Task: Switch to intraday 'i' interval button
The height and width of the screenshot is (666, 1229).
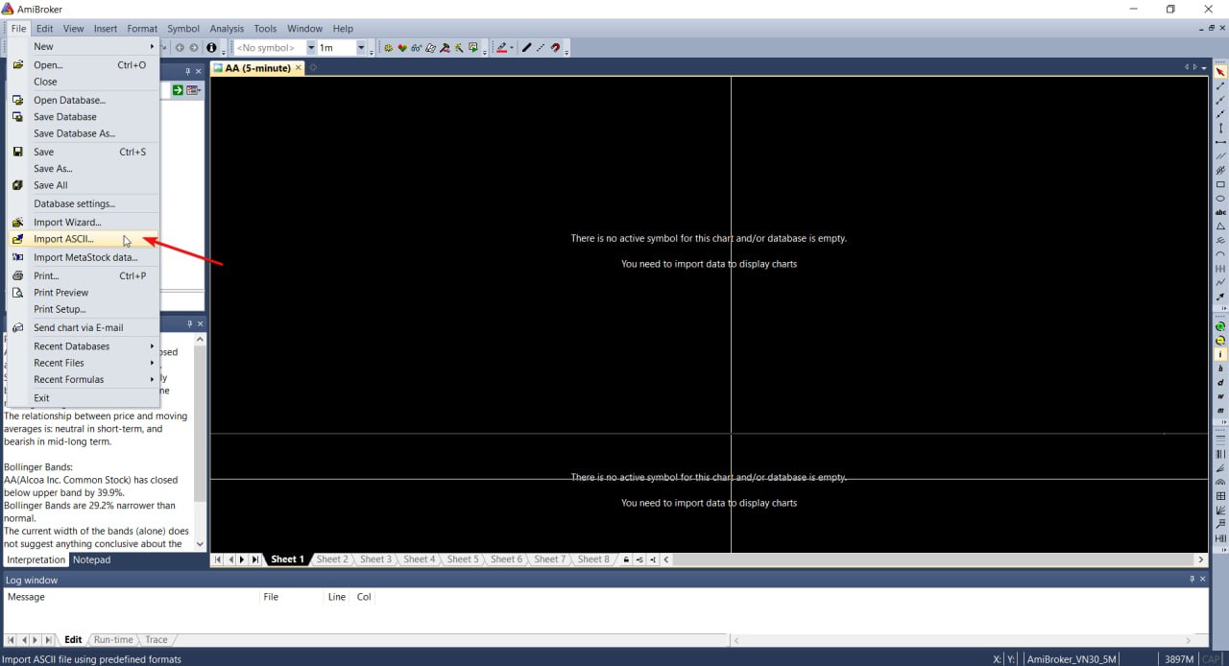Action: click(x=1220, y=354)
